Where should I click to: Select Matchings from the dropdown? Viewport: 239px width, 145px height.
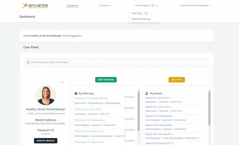(137, 13)
